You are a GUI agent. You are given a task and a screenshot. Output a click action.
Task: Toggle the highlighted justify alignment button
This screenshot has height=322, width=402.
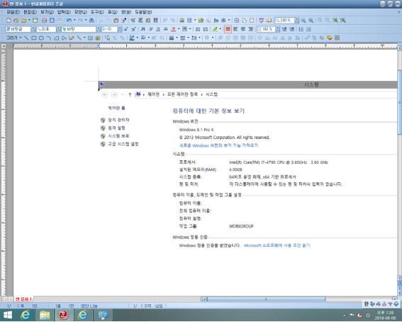228,29
